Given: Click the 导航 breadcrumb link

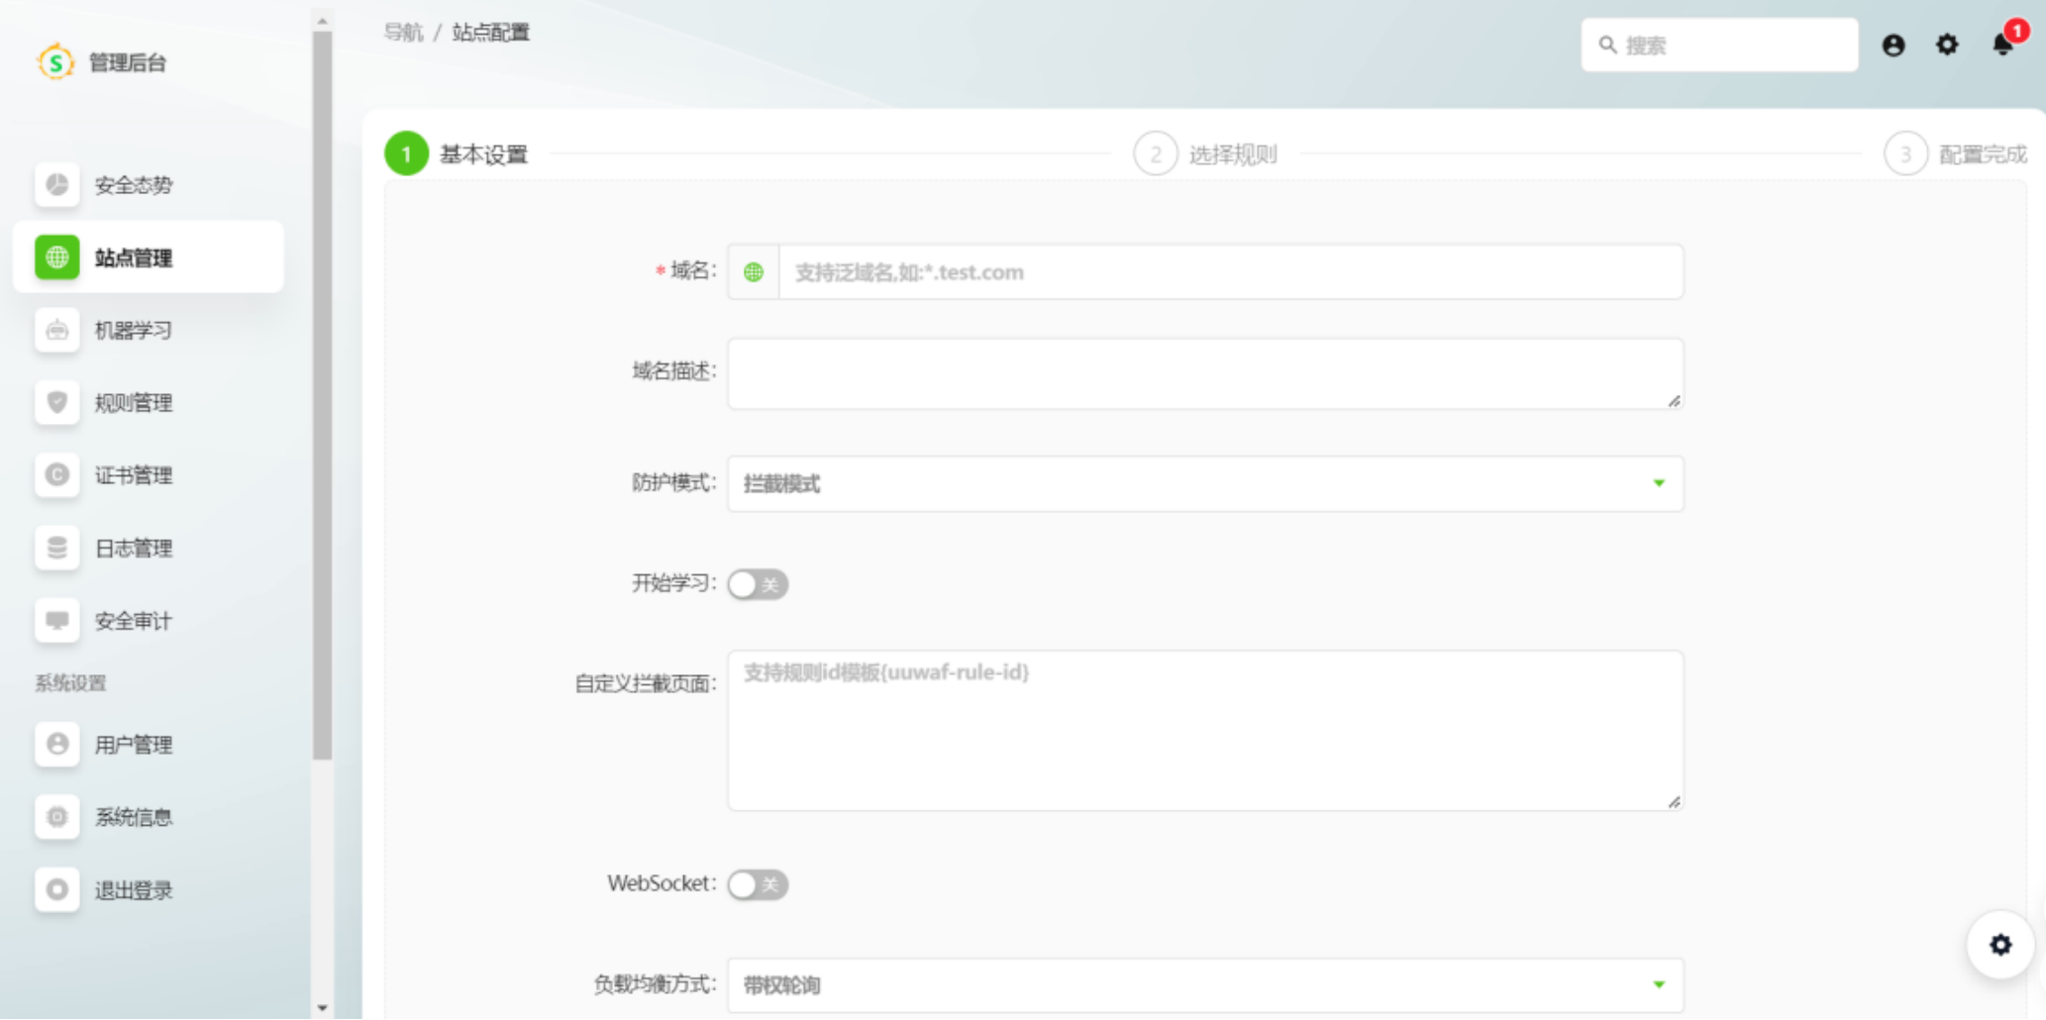Looking at the screenshot, I should coord(403,33).
